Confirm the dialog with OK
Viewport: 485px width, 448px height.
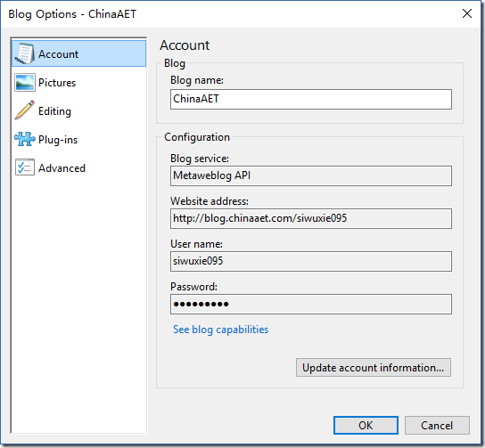point(366,425)
